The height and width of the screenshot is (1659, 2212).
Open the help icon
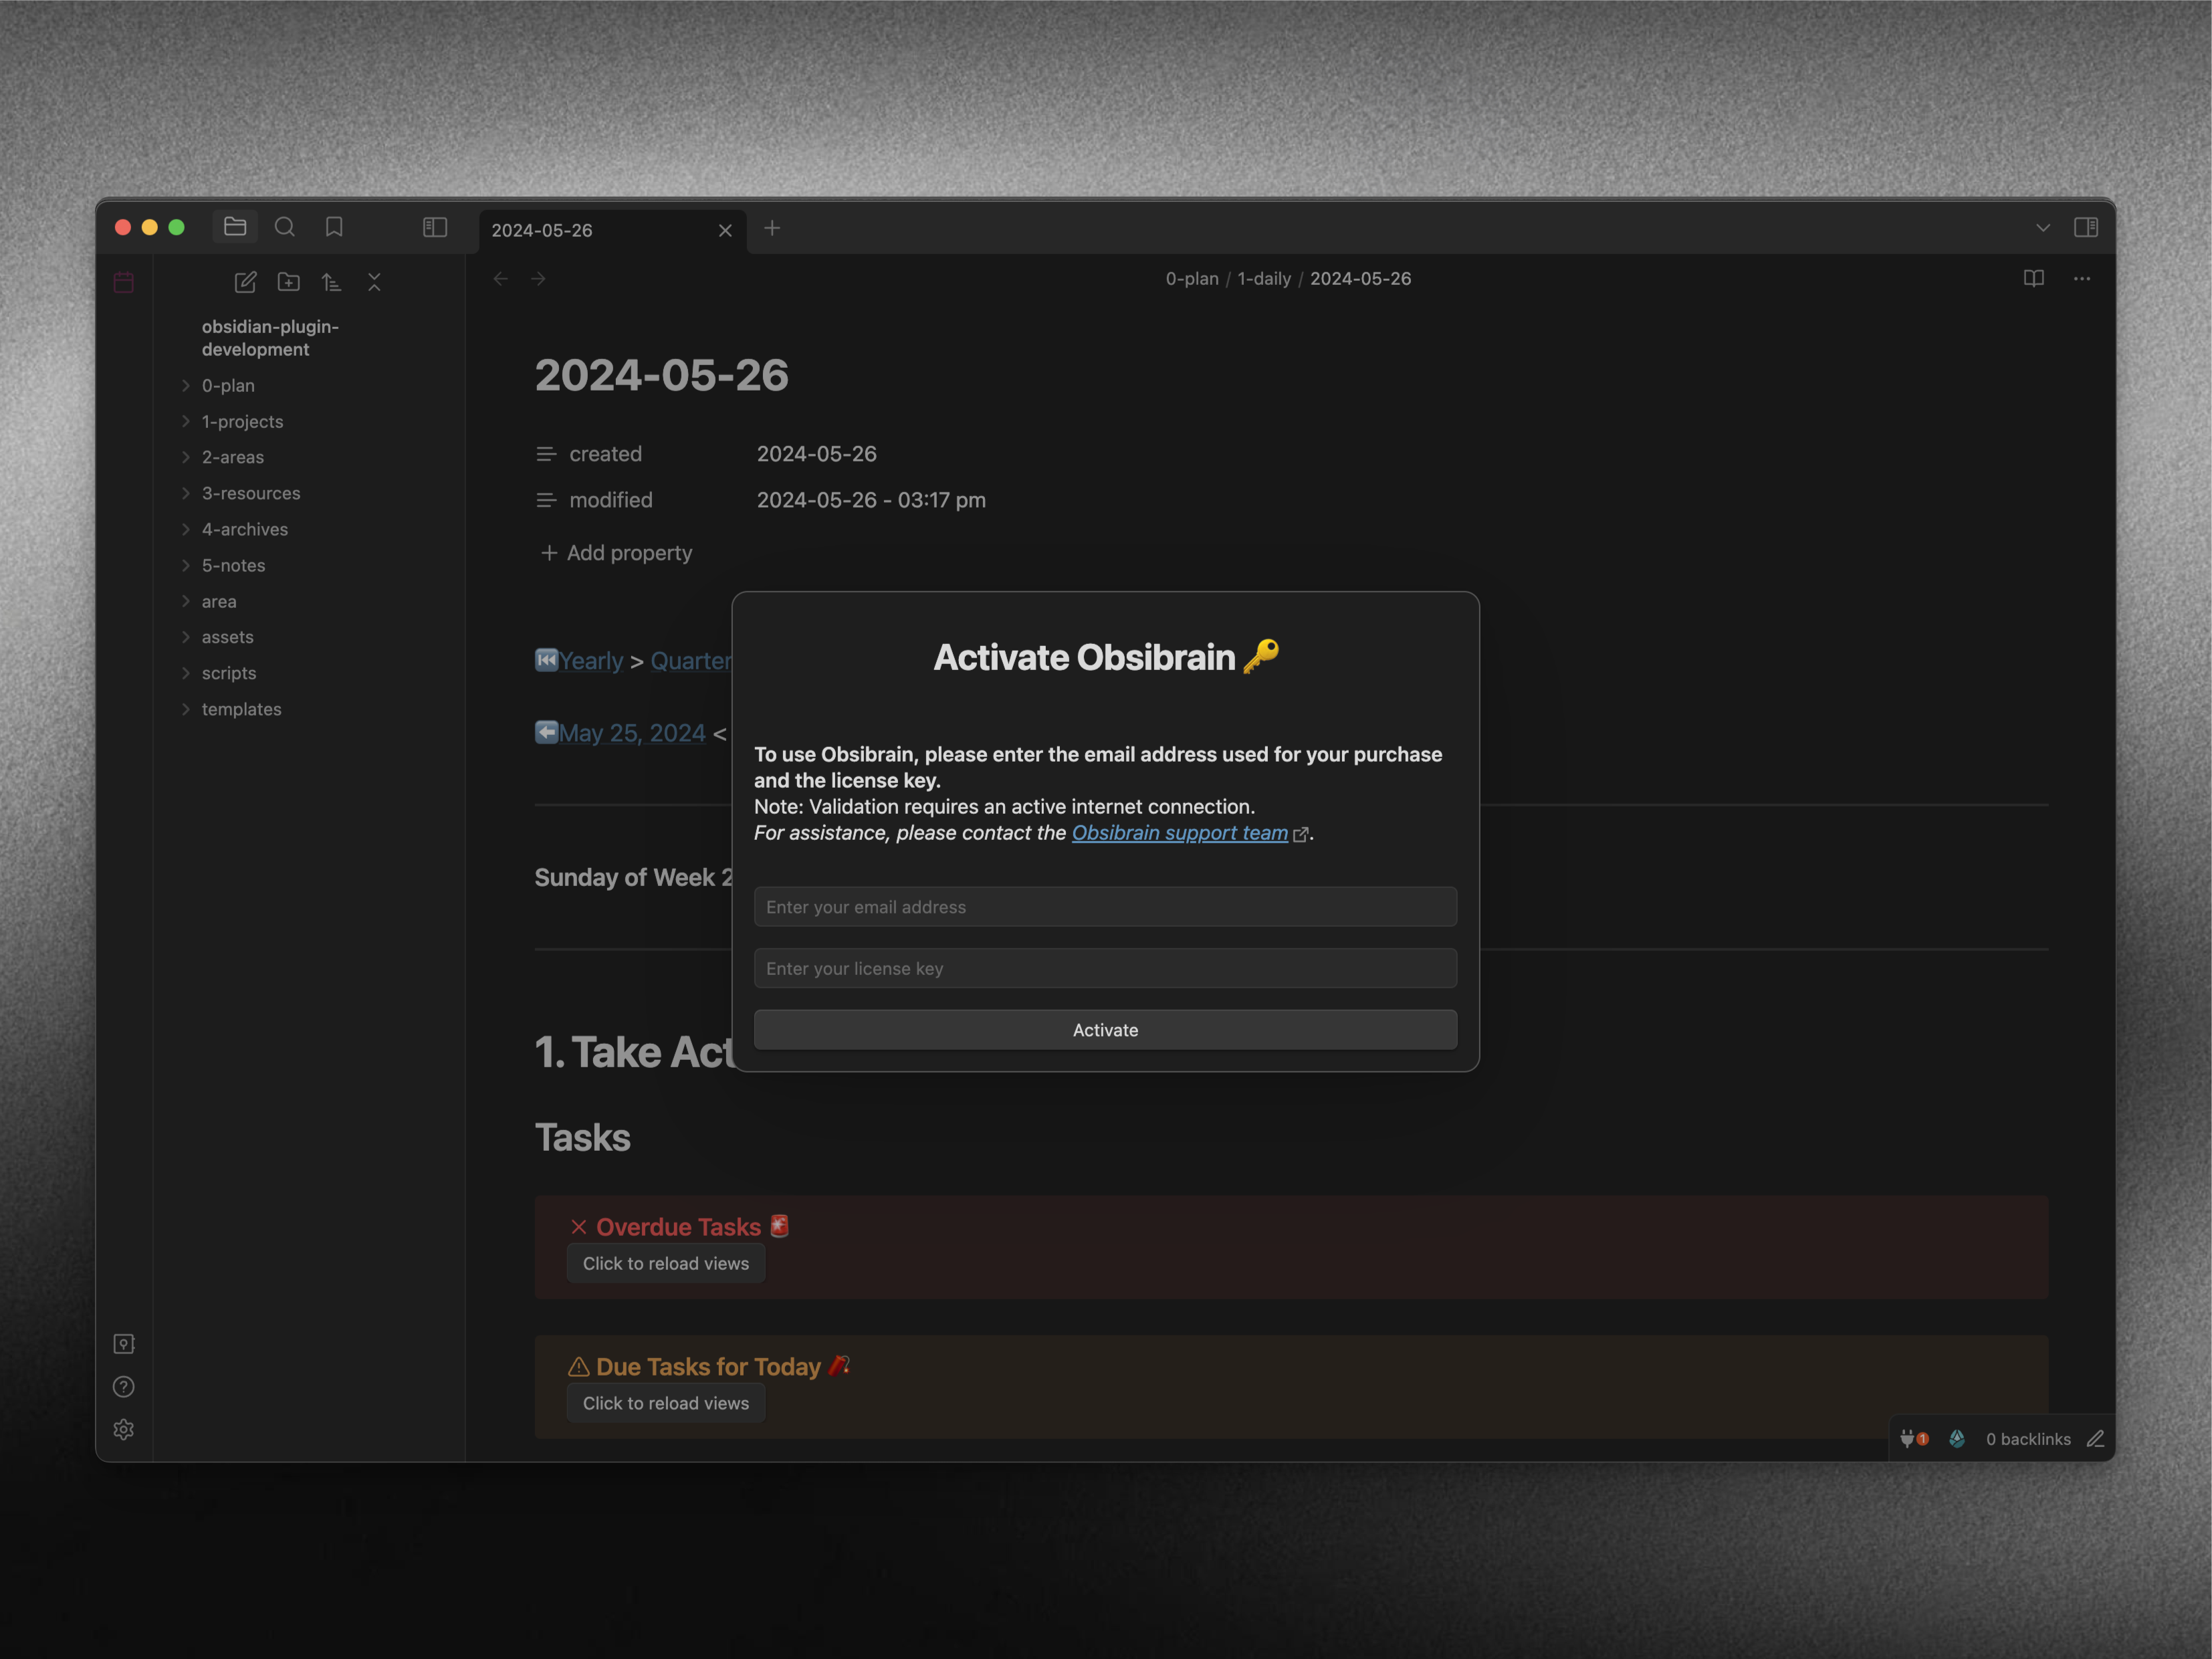[124, 1386]
